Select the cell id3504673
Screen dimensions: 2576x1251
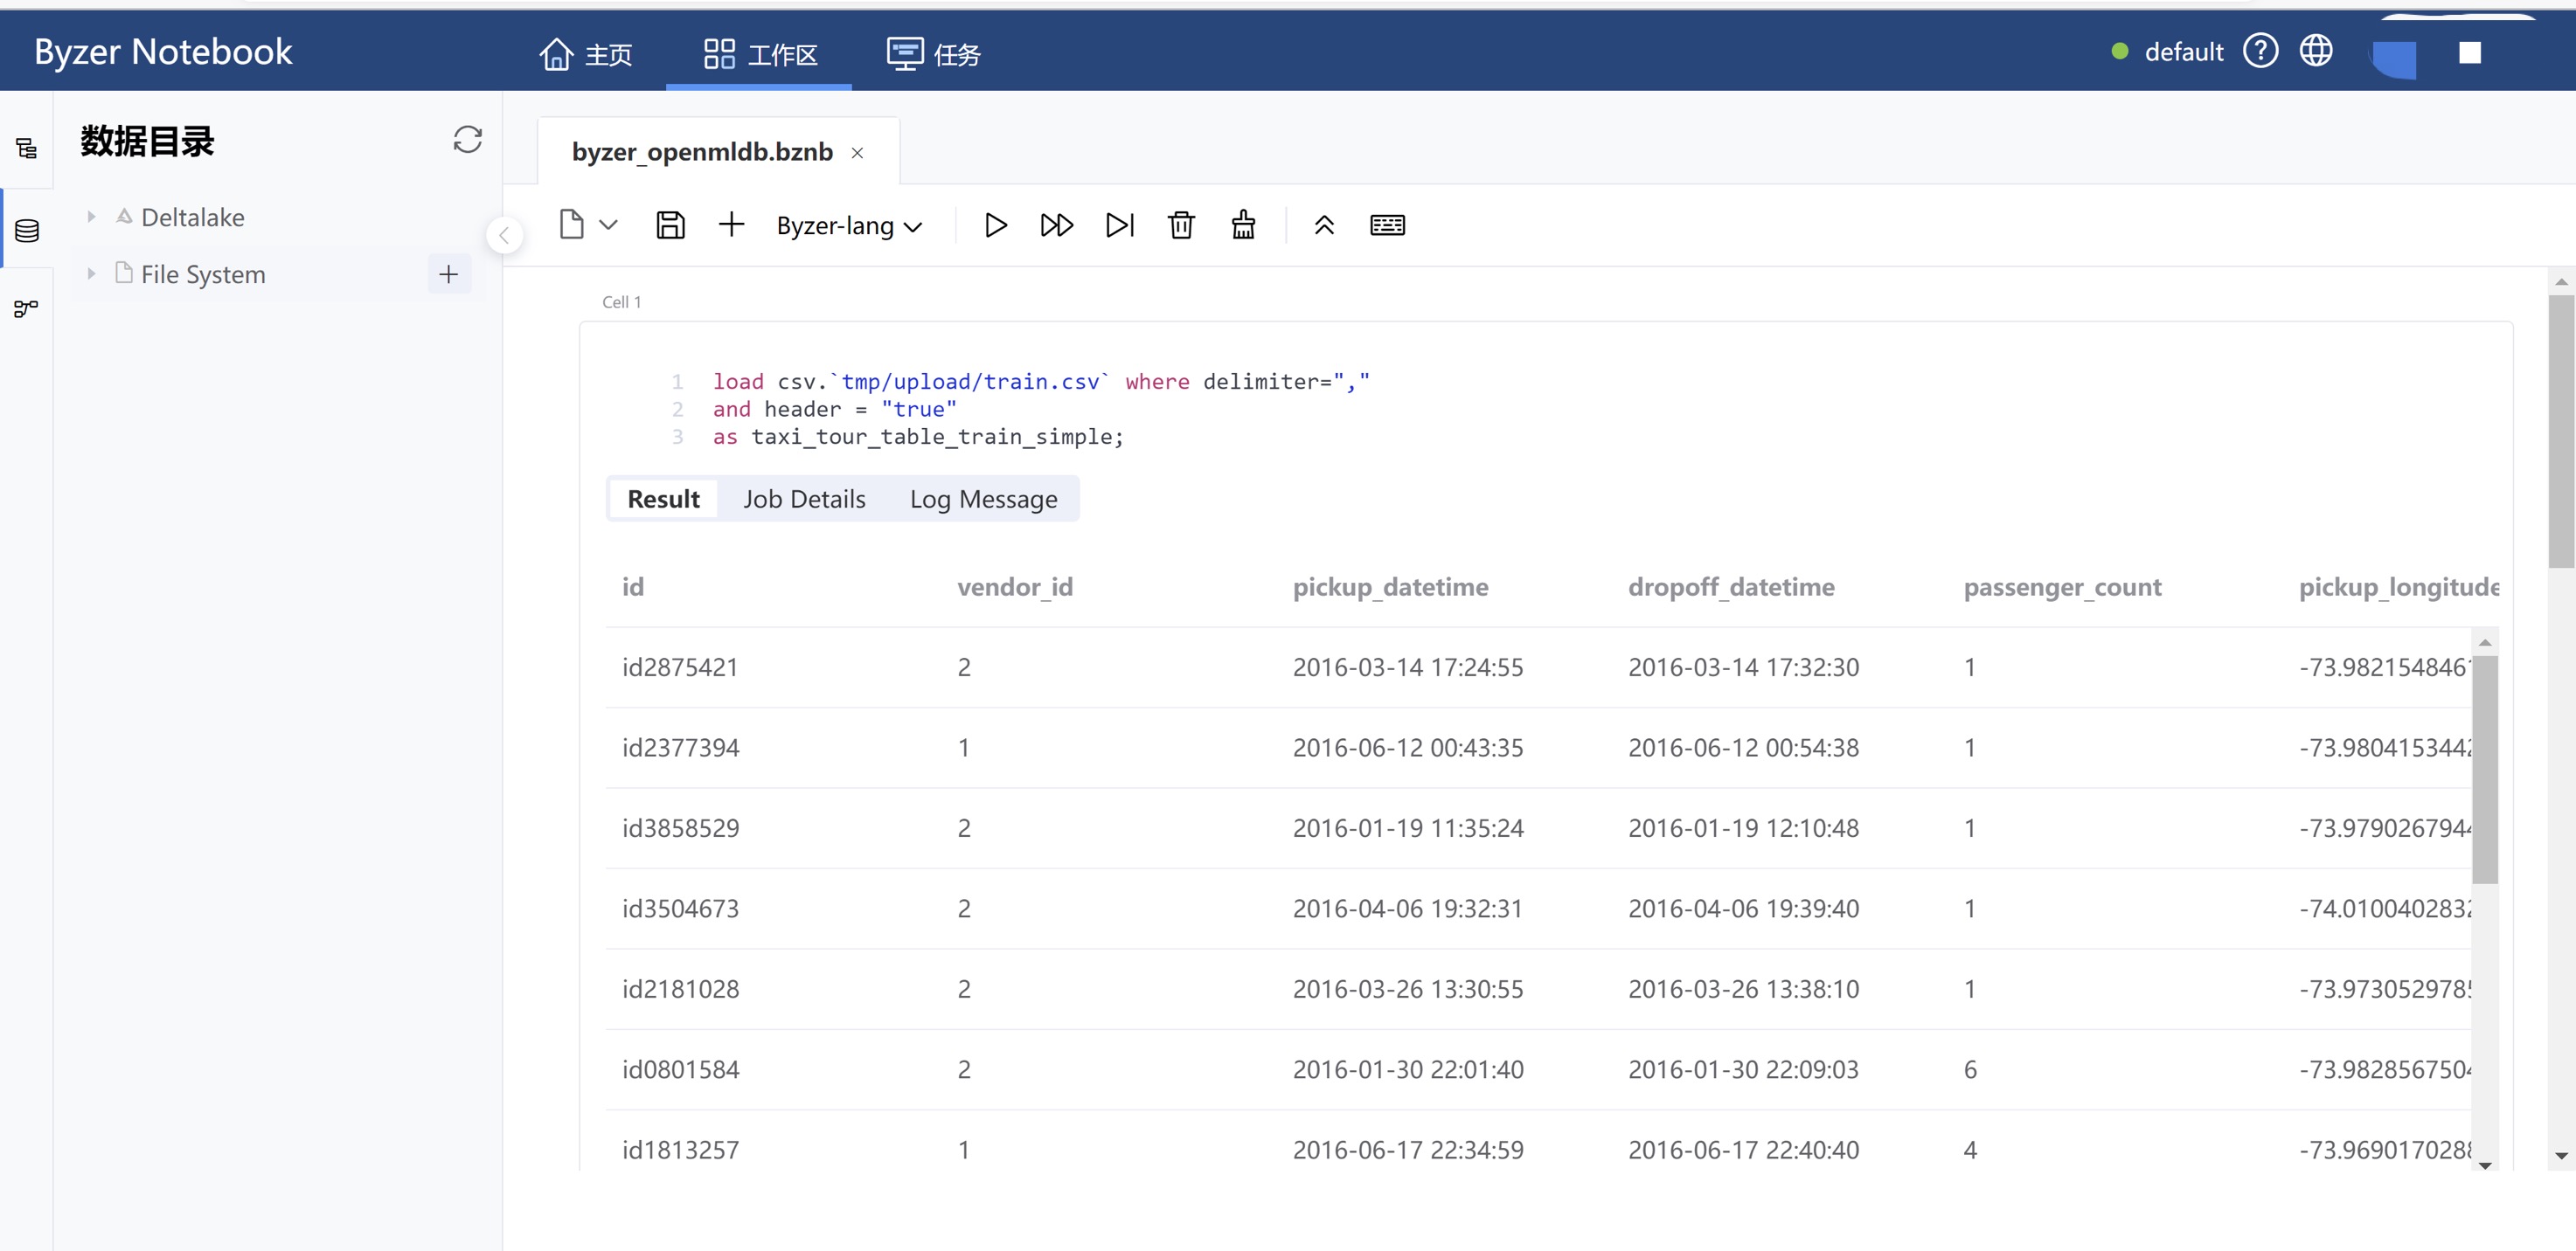(x=680, y=909)
